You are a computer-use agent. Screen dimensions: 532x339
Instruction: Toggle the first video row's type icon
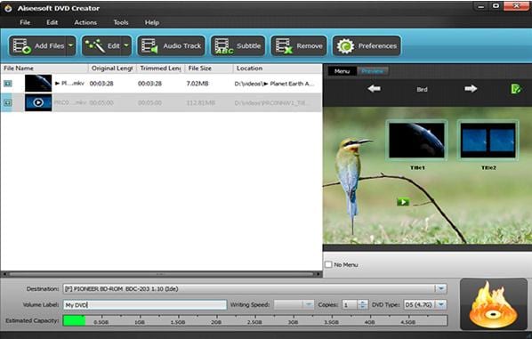(8, 83)
